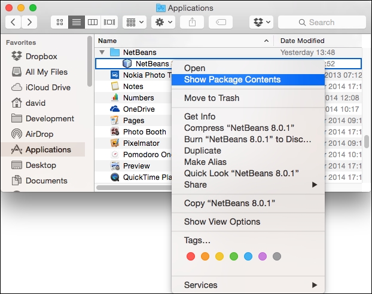Select the Notes app icon
The height and width of the screenshot is (294, 372).
tap(115, 86)
